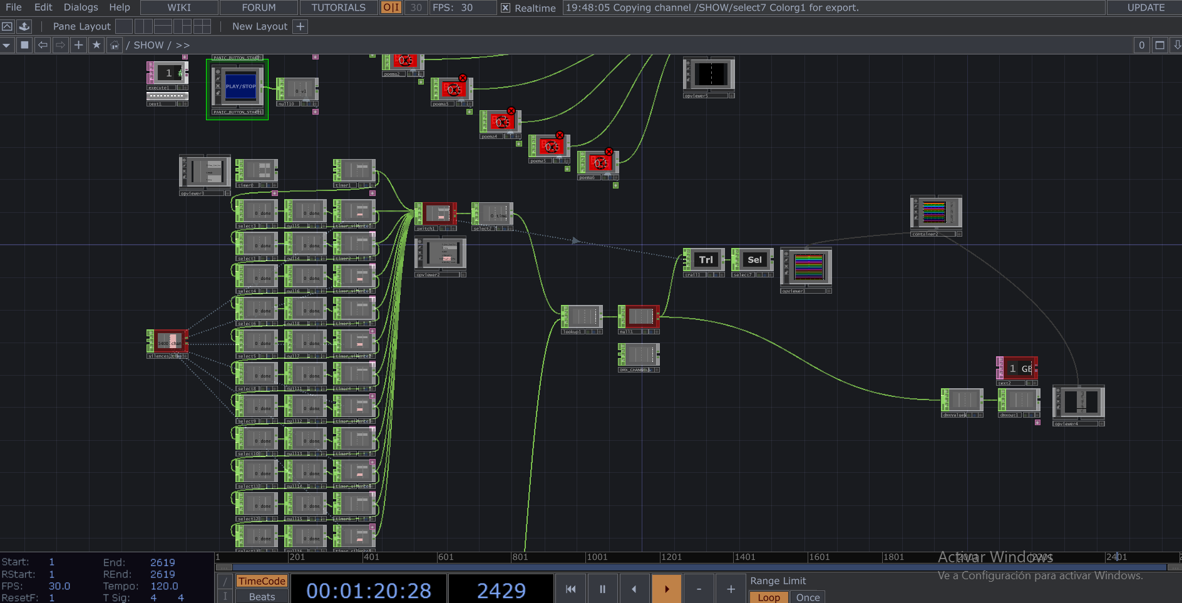Screen dimensions: 1182x603
Task: Go to home network icon
Action: [x=115, y=45]
